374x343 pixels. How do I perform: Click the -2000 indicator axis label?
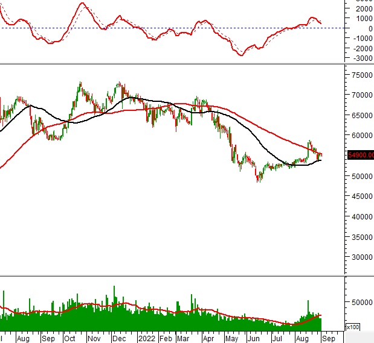(362, 48)
